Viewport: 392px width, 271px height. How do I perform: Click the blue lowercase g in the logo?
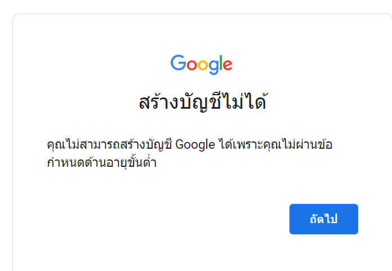click(x=214, y=67)
